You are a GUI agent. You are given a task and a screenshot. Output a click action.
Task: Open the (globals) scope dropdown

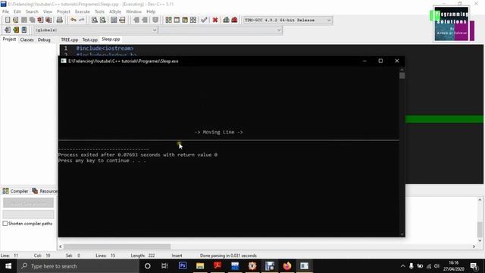point(95,30)
